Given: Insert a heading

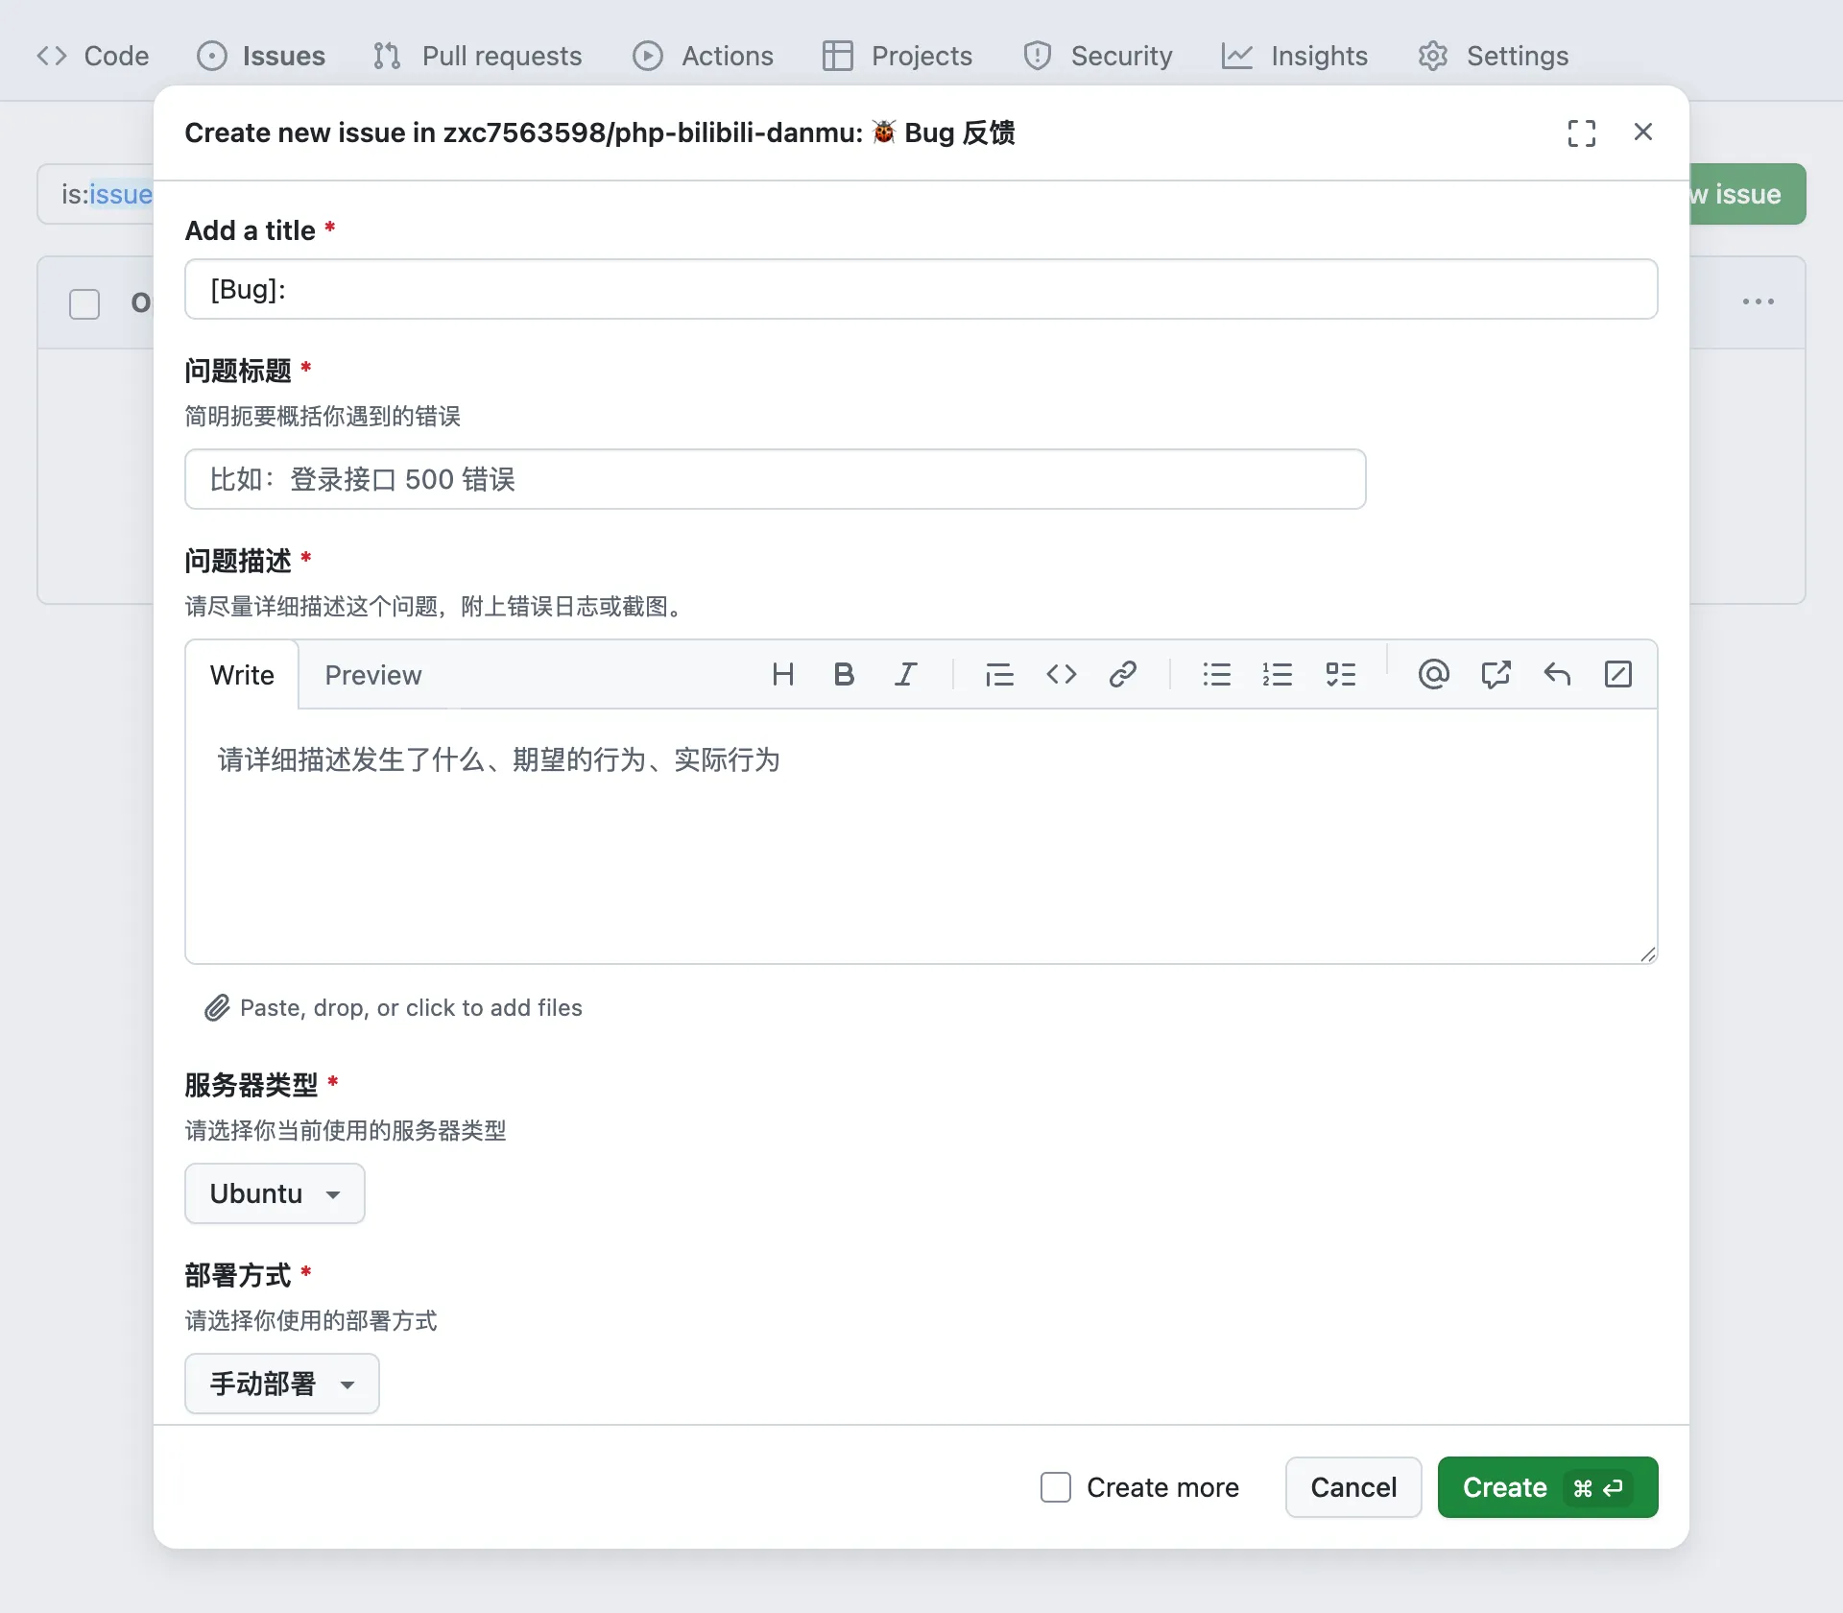Looking at the screenshot, I should 783,674.
